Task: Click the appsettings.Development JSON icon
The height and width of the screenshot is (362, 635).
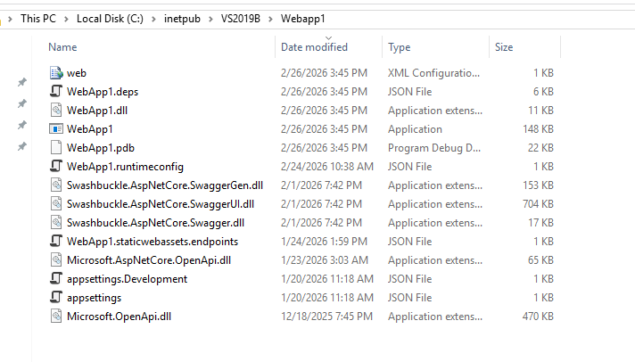Action: 56,278
